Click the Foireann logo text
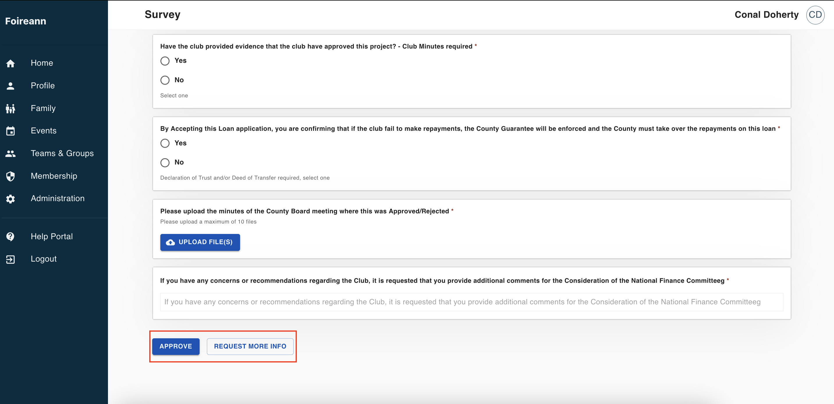The image size is (834, 404). click(x=26, y=21)
